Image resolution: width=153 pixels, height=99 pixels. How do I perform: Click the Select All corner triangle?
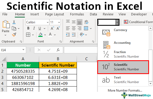(4, 59)
